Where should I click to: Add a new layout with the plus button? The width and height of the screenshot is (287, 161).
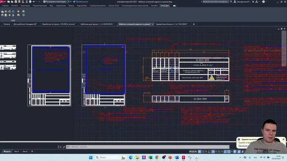coord(32,151)
